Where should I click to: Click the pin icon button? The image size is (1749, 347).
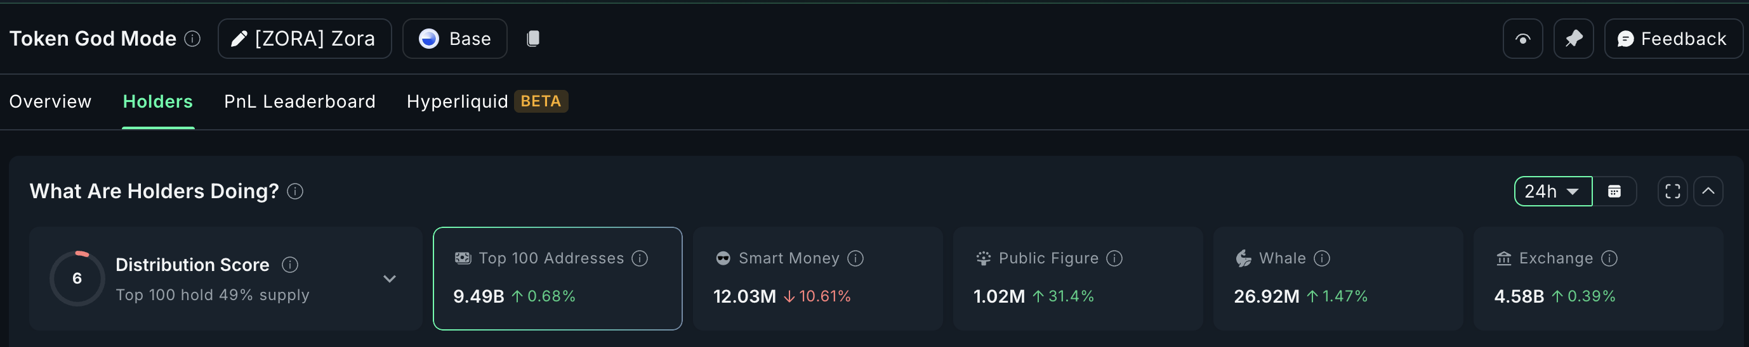click(1573, 39)
